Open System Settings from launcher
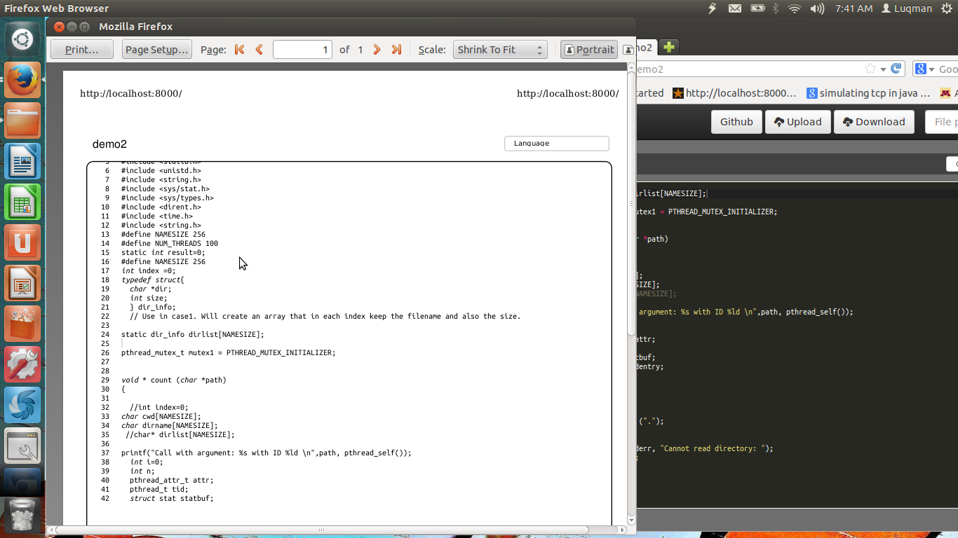958x538 pixels. click(22, 364)
